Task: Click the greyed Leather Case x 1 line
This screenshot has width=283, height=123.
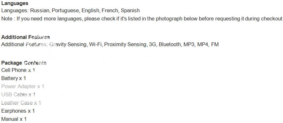Action: click(21, 103)
